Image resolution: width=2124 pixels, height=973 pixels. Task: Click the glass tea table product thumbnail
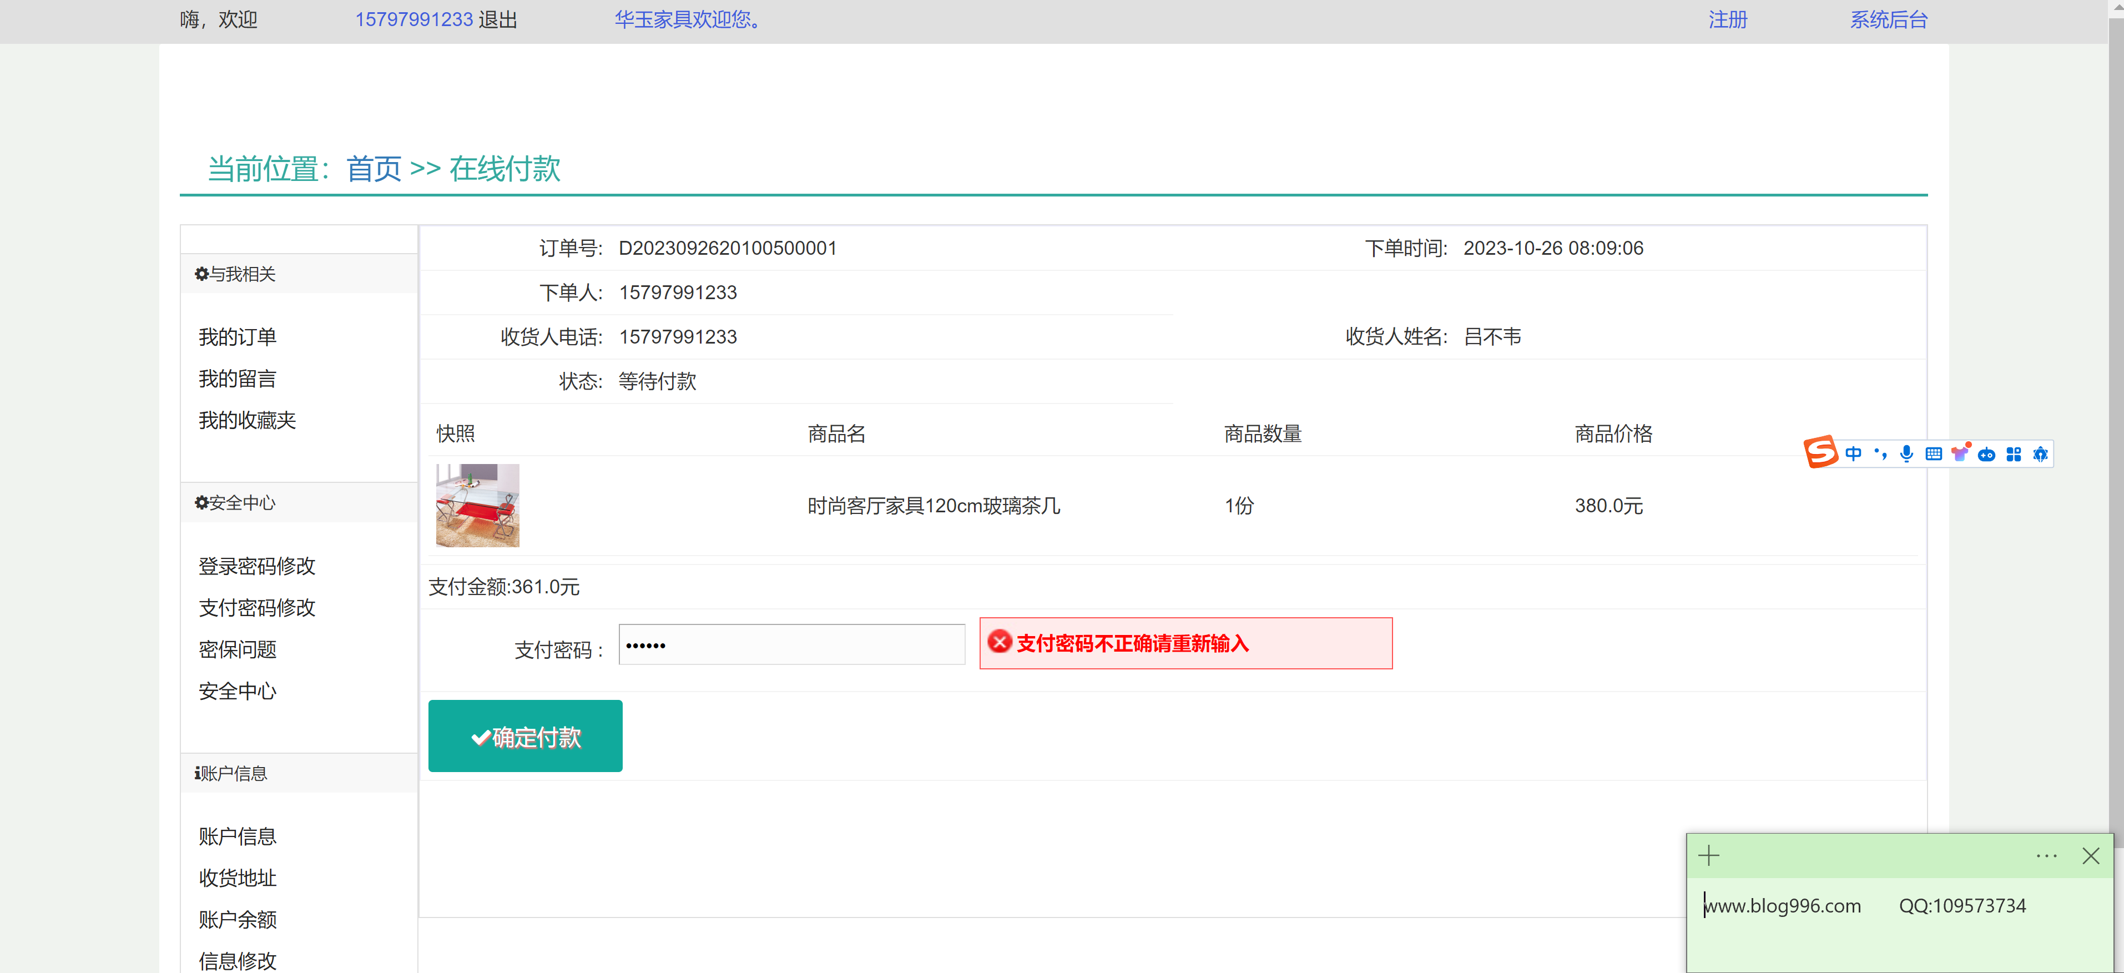(x=477, y=506)
